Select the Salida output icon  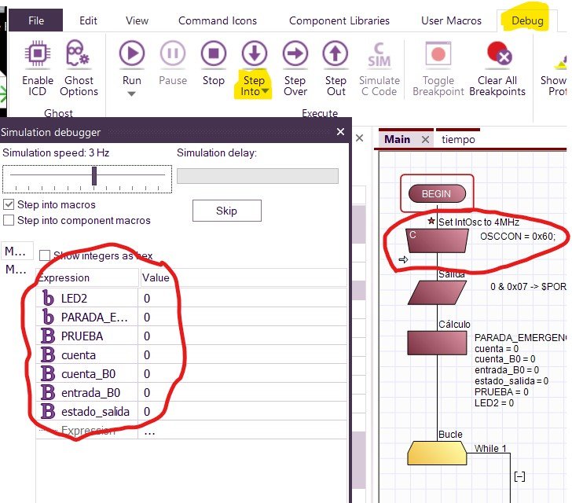coord(437,292)
